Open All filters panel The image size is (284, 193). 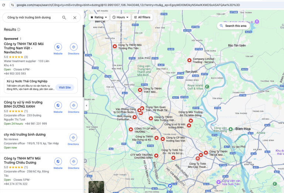coord(142,17)
